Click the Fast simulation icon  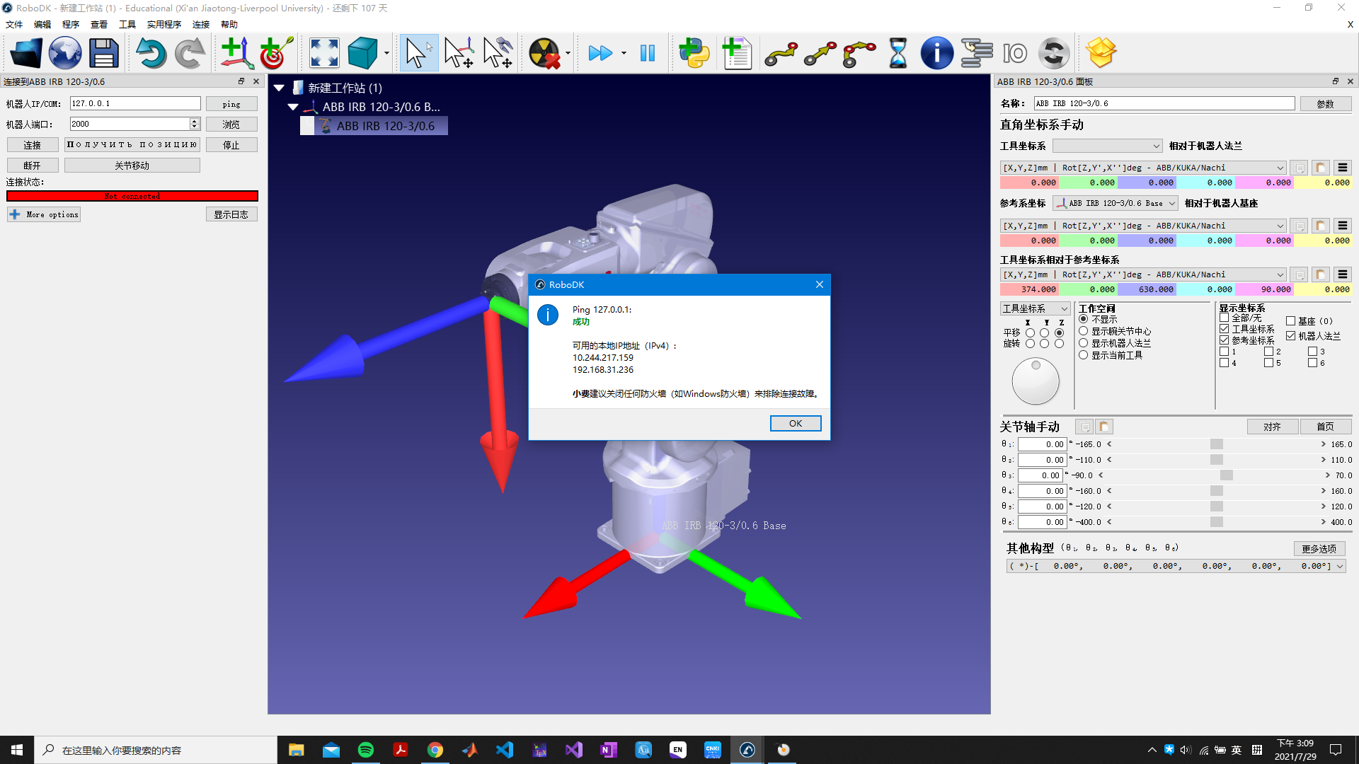600,53
